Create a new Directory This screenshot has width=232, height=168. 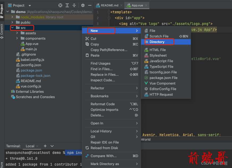point(166,42)
